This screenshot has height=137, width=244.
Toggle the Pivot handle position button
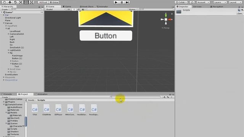point(43,2)
